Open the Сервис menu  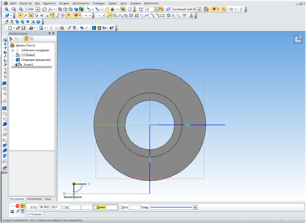(113, 3)
